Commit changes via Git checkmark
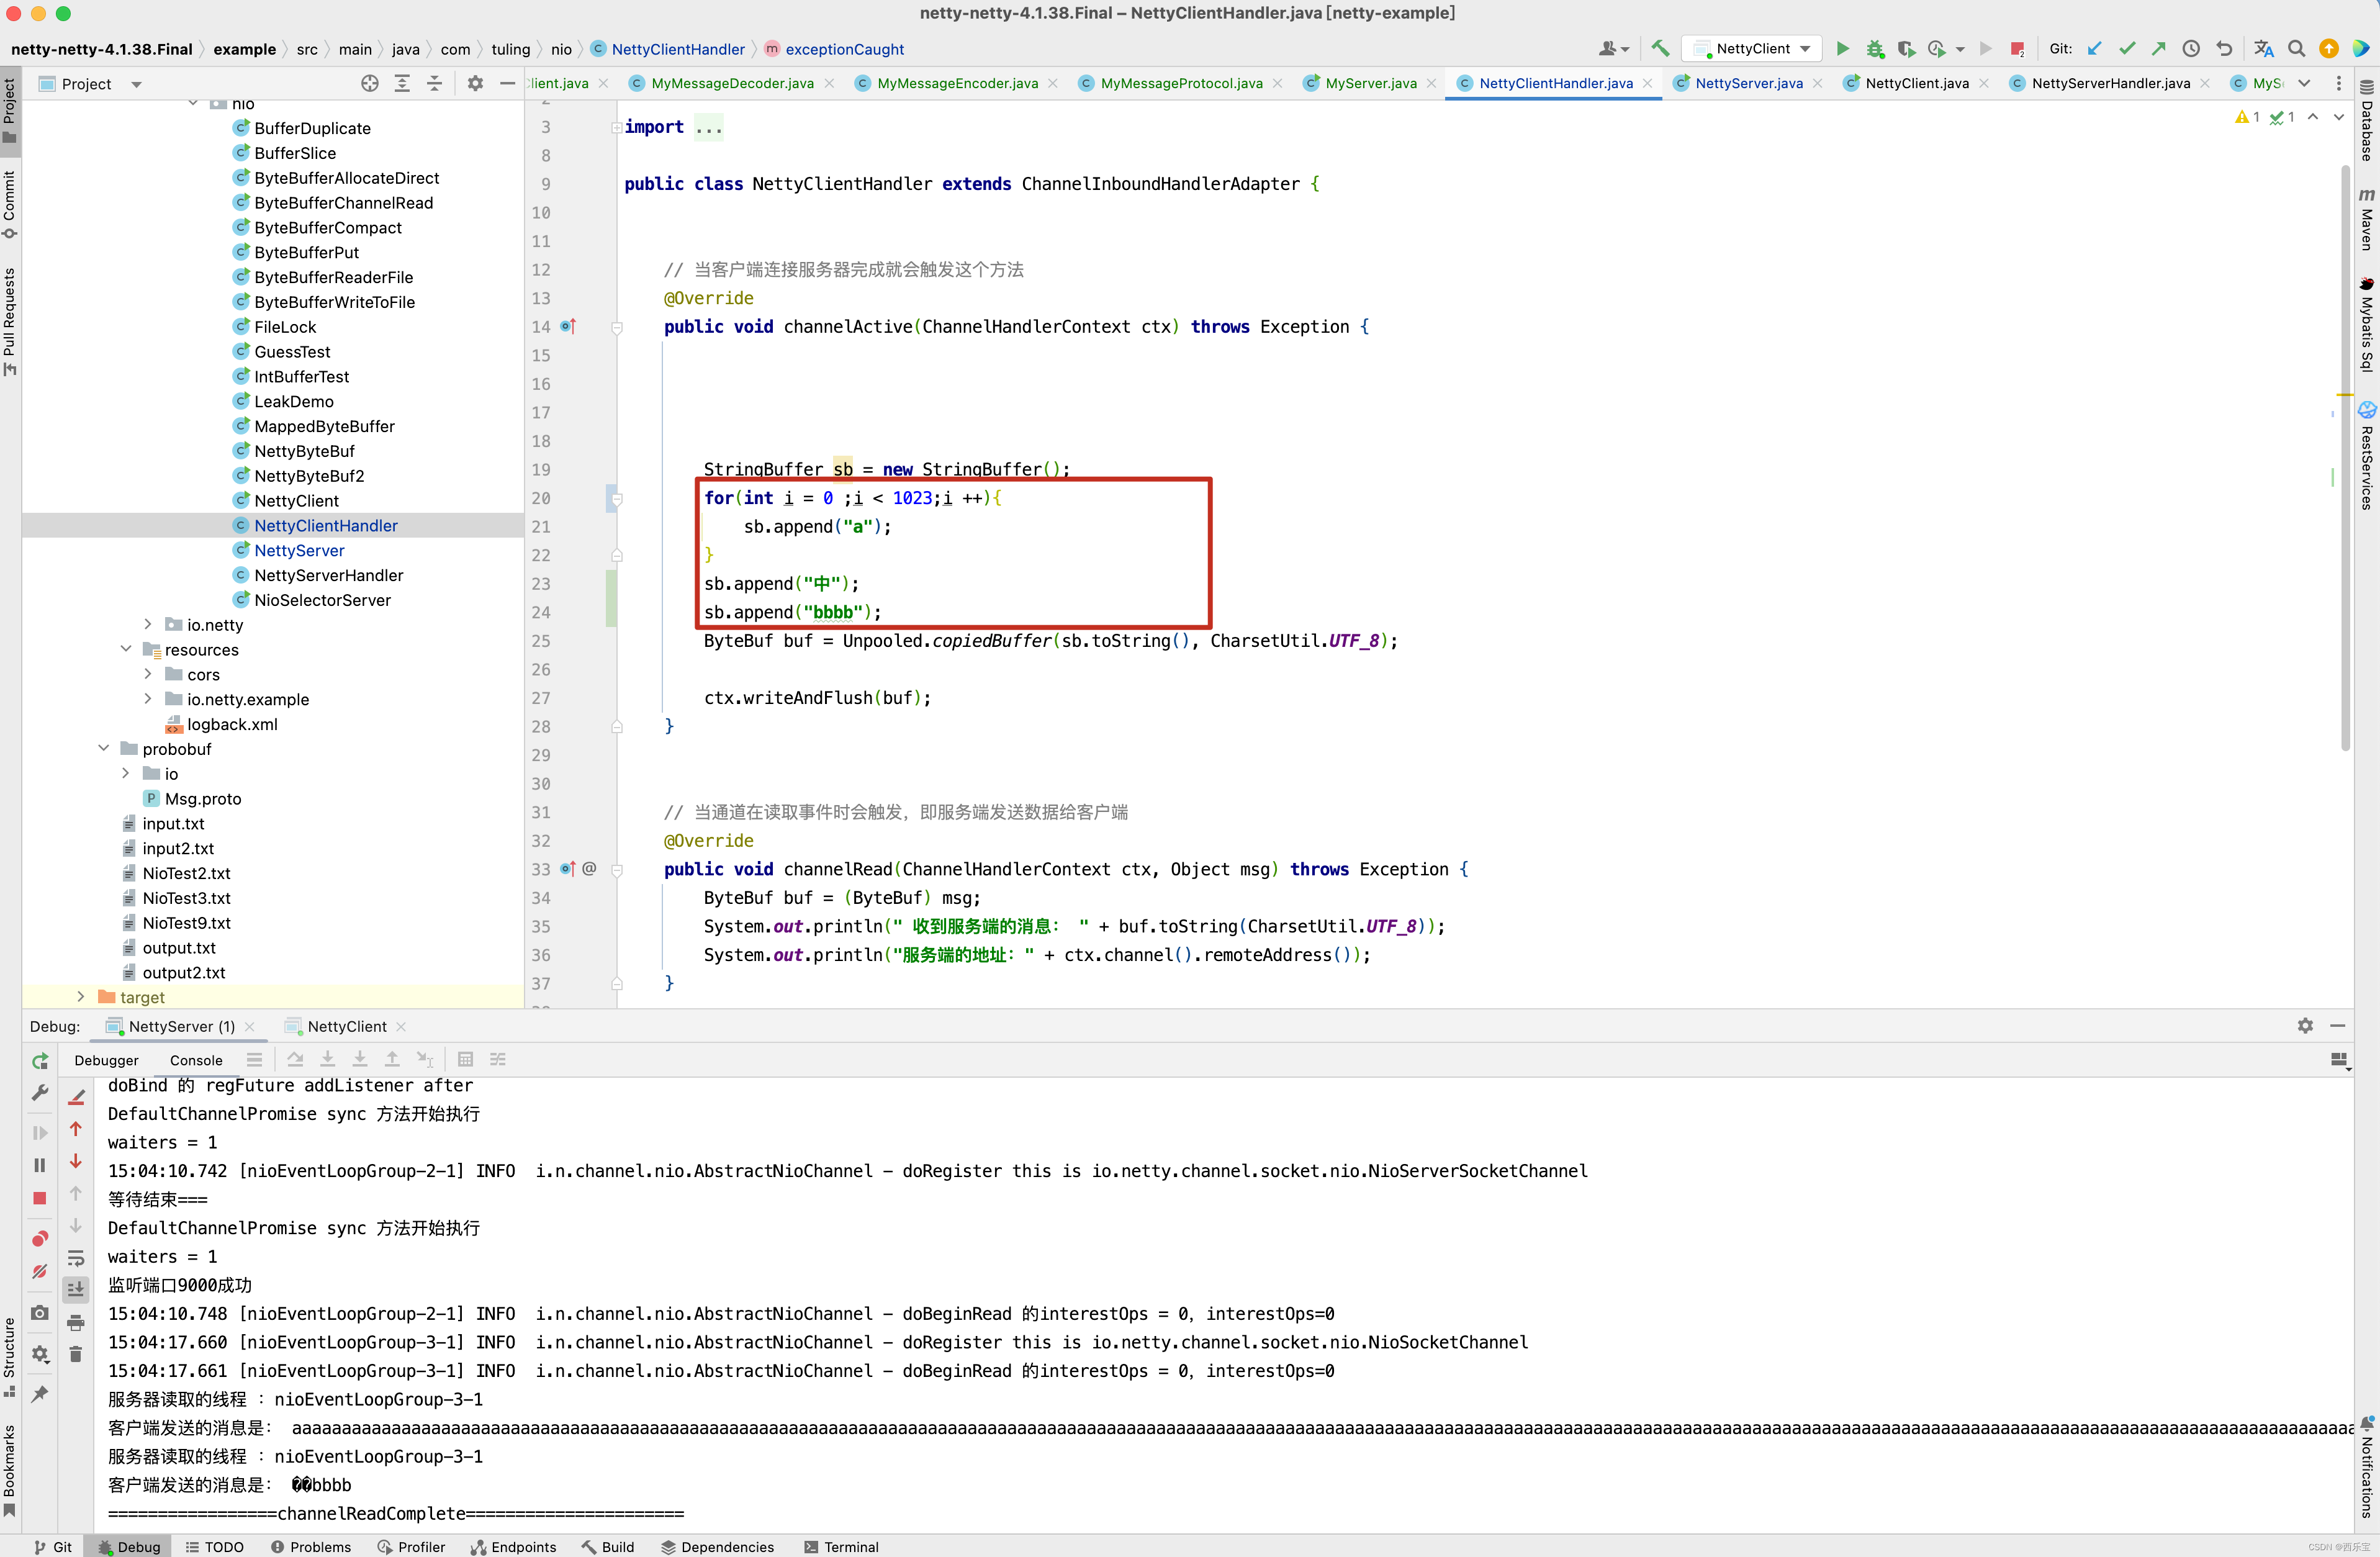Viewport: 2380px width, 1557px height. pos(2127,48)
